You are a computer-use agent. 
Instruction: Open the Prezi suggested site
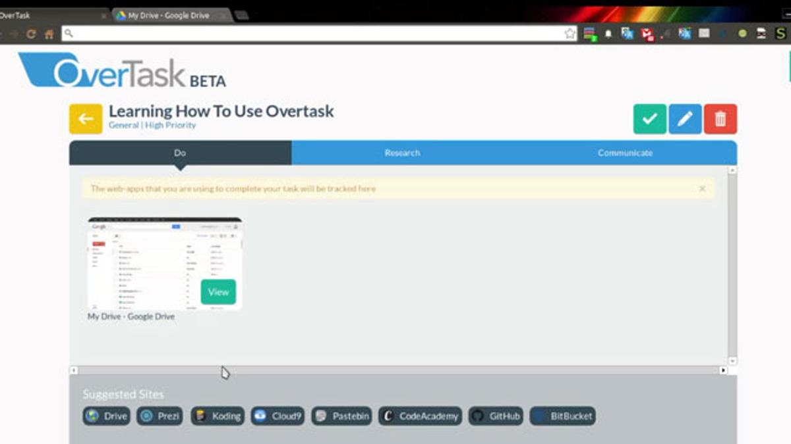(160, 416)
